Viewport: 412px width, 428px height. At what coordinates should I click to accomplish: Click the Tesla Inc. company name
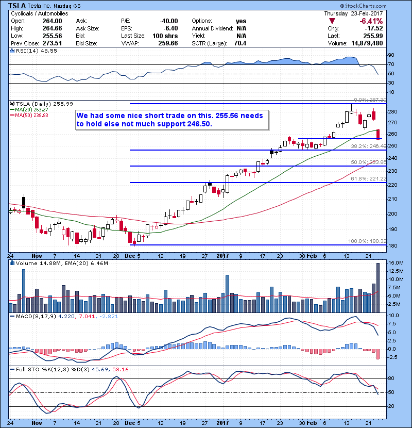[x=39, y=6]
